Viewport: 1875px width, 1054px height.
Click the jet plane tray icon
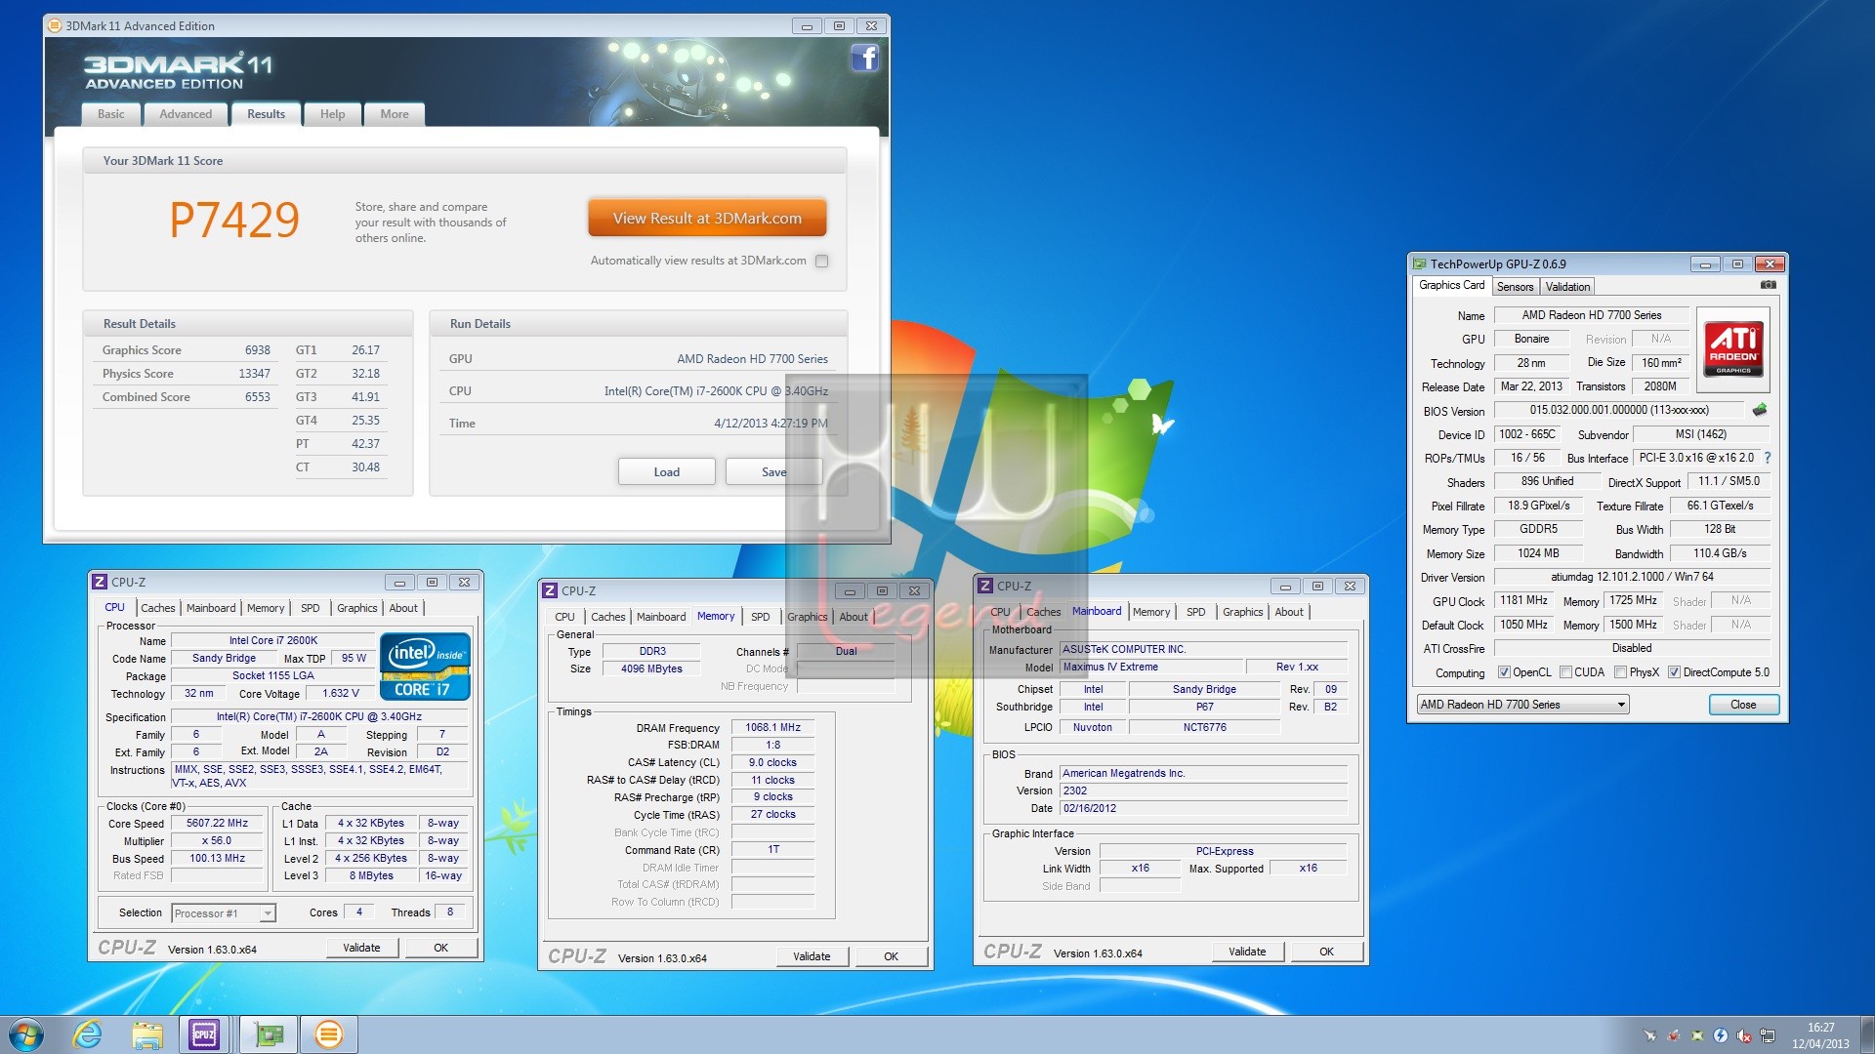click(x=1650, y=1035)
